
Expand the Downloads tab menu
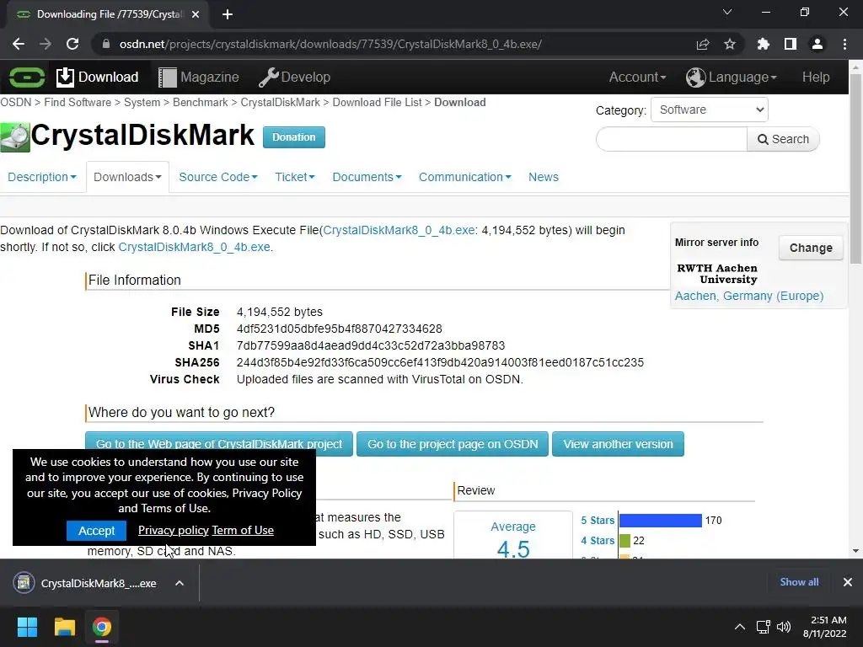[x=127, y=177]
